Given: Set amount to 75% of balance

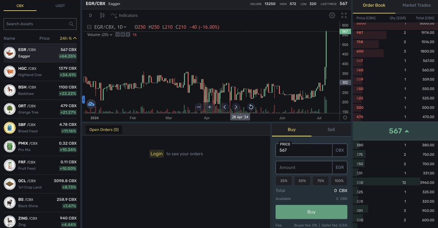Looking at the screenshot, I should click(320, 181).
